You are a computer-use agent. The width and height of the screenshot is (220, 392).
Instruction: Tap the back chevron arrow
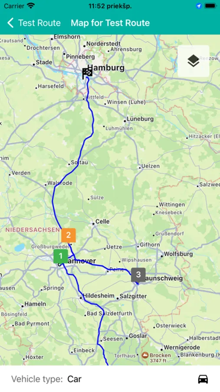click(x=10, y=23)
